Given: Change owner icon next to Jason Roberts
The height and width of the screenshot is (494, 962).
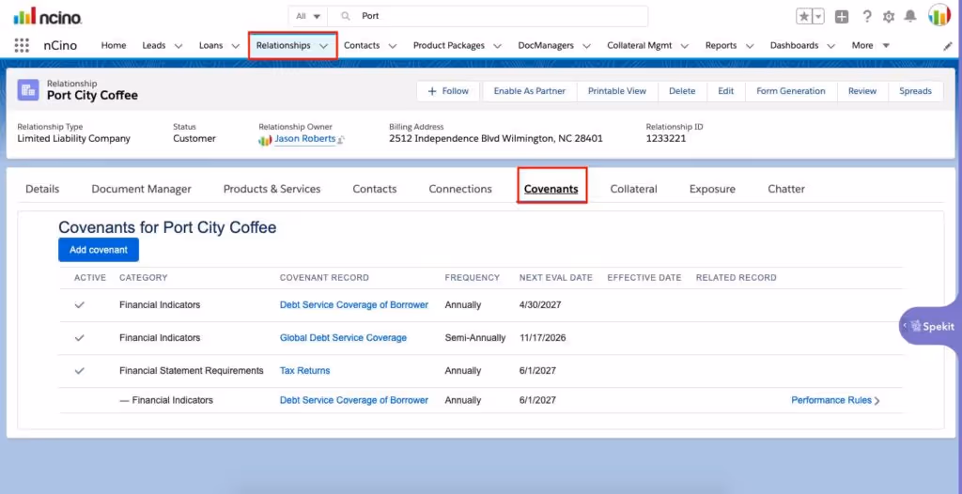Looking at the screenshot, I should 341,140.
